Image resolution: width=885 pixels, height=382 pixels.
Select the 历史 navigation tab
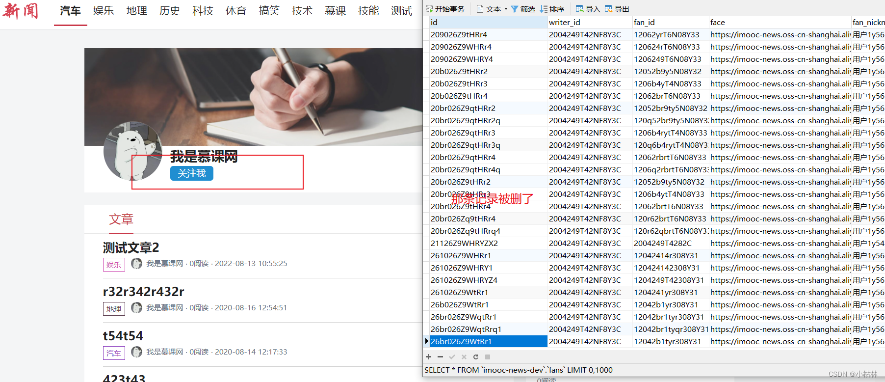pyautogui.click(x=170, y=11)
